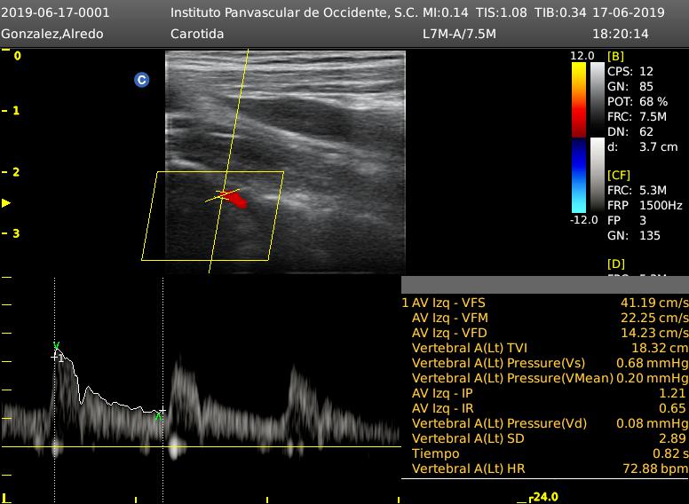This screenshot has height=504, width=689.
Task: Click the time 18:20:14
Action: coord(621,34)
